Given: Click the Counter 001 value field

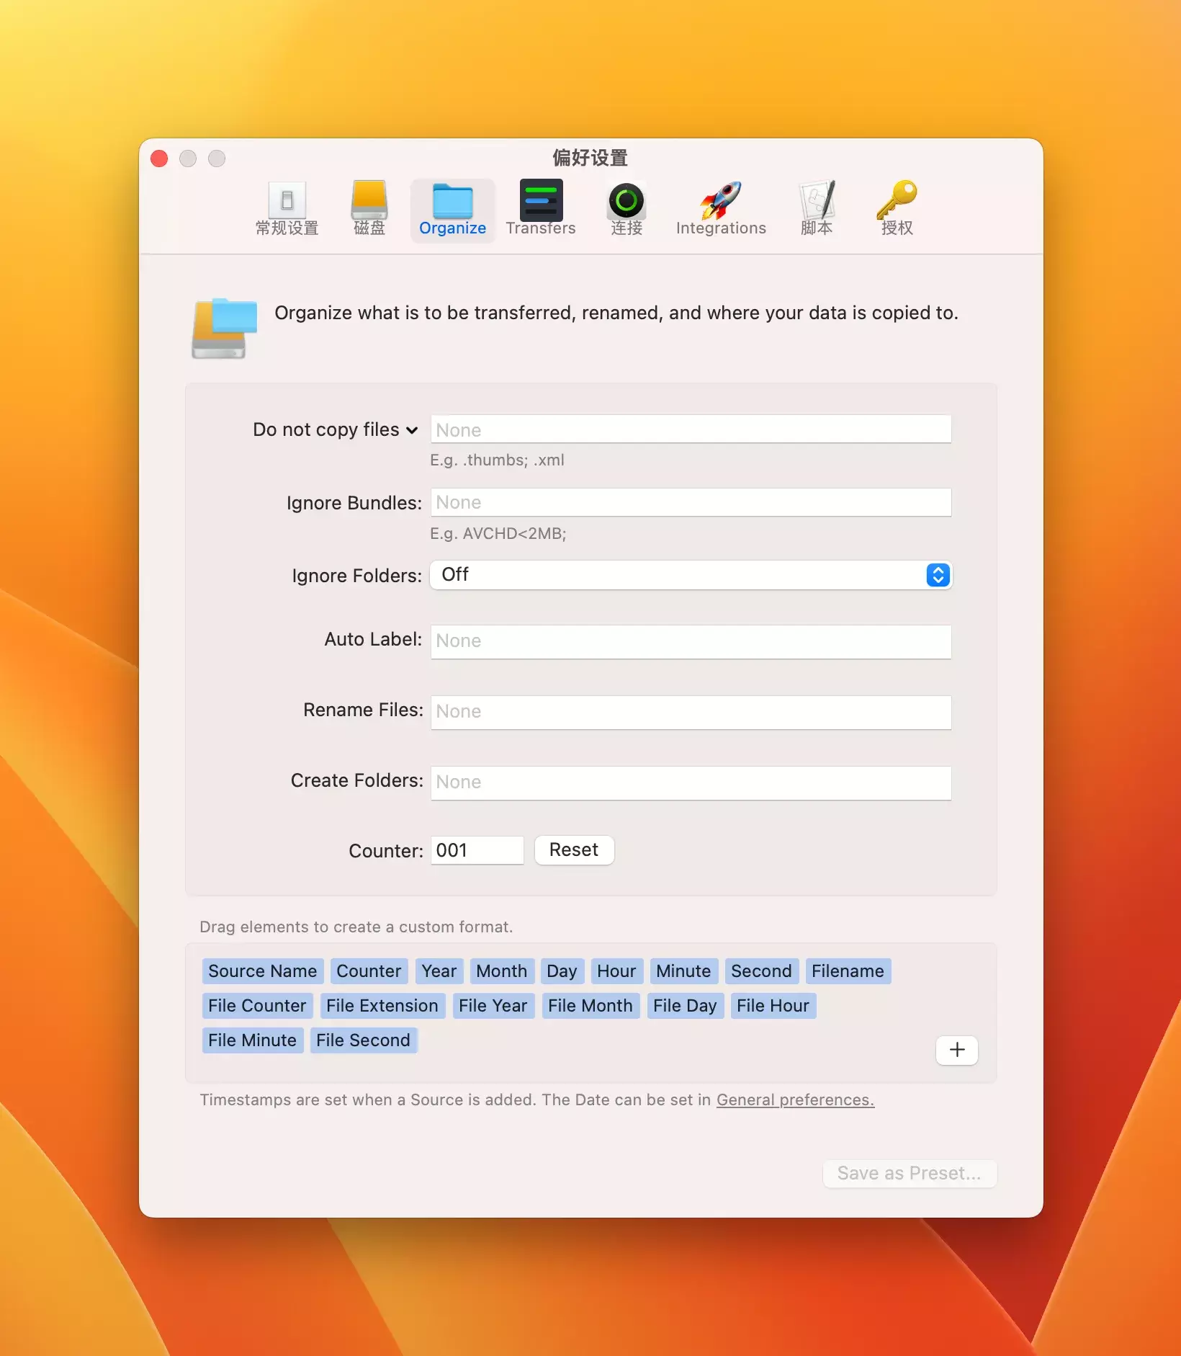Looking at the screenshot, I should [477, 850].
